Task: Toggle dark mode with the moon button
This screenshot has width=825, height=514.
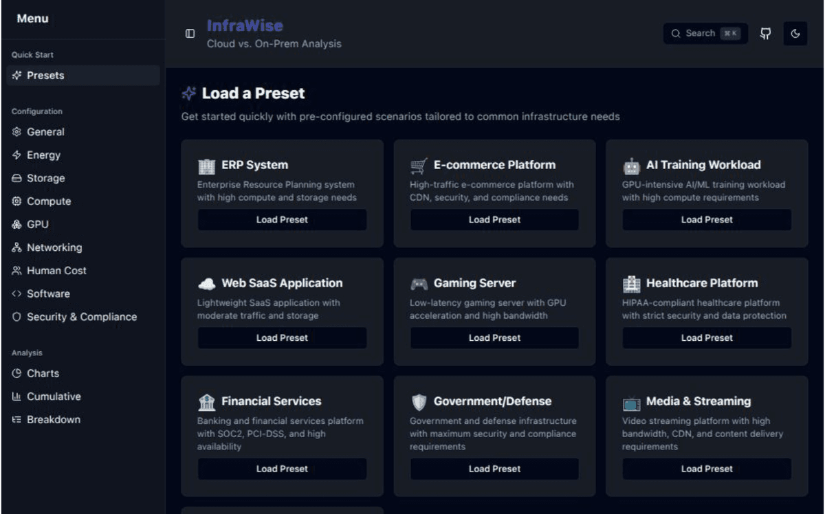Action: tap(795, 33)
